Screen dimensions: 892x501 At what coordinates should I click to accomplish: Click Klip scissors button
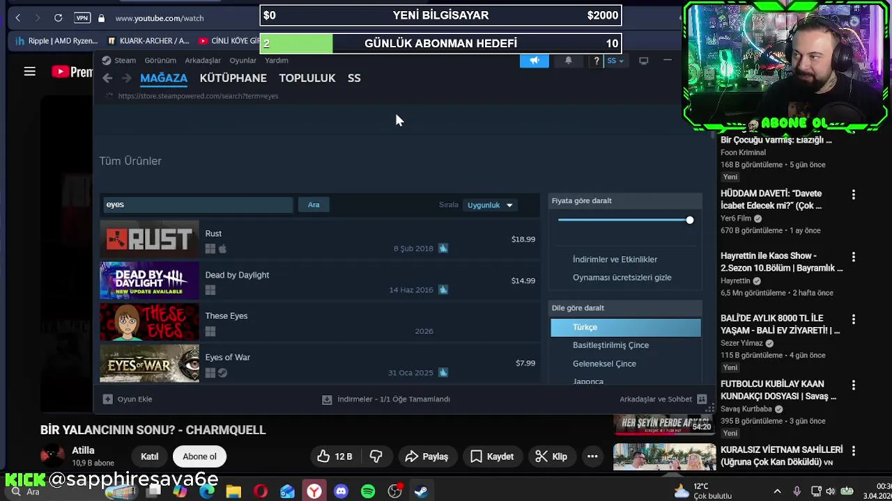point(551,456)
